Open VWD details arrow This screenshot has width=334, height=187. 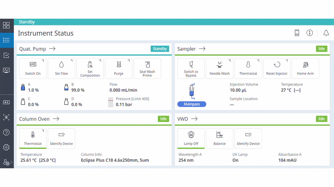click(194, 119)
